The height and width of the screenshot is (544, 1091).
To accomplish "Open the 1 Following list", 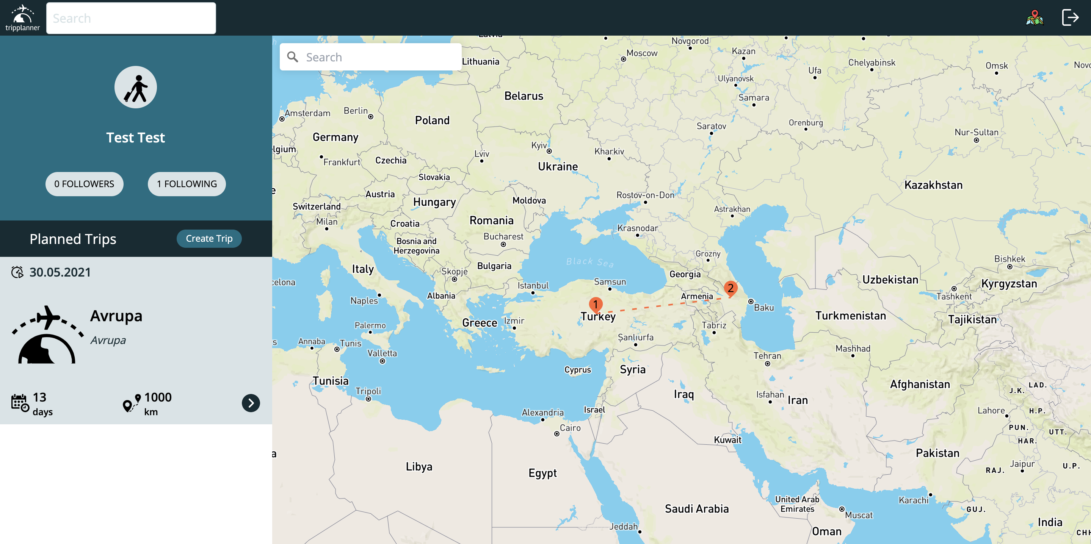I will pos(187,184).
